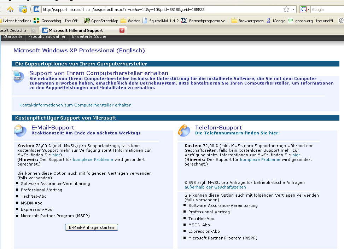Open komplexe Probleme link under E-Mail-Support
344x249 pixels.
coord(93,160)
